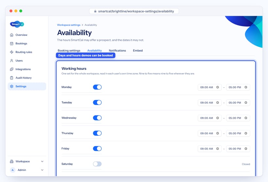Edit Wednesday 09:00 AM start time
268x182 pixels.
pos(209,118)
